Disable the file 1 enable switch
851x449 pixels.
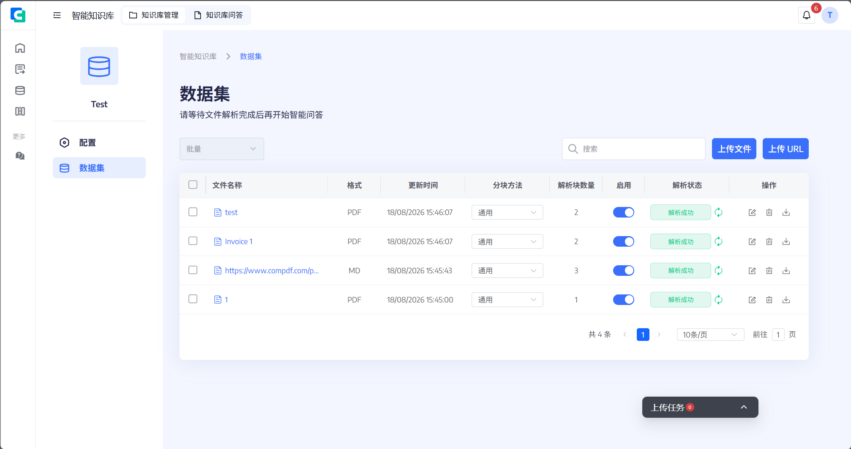click(624, 300)
